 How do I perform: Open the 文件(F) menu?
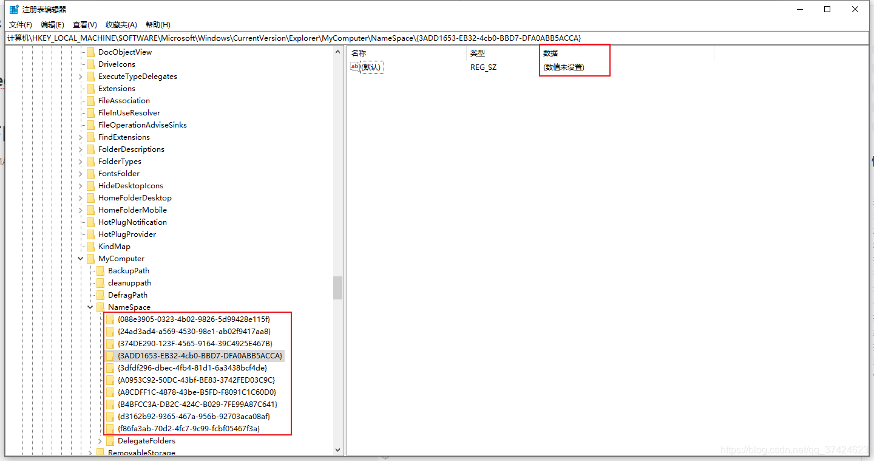click(x=21, y=25)
